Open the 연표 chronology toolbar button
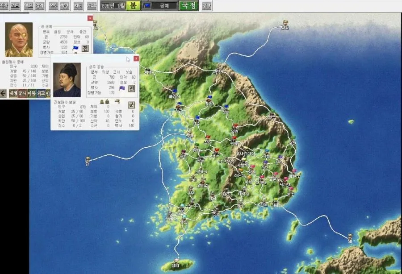This screenshot has height=274, width=402. coord(29,5)
